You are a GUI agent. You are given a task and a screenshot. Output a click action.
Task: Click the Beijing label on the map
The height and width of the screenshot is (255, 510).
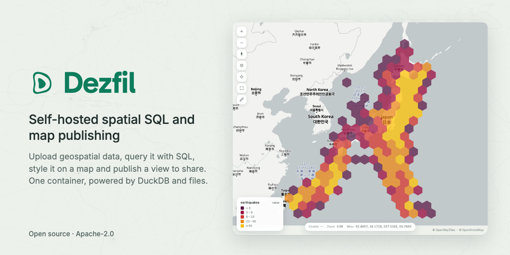click(256, 91)
